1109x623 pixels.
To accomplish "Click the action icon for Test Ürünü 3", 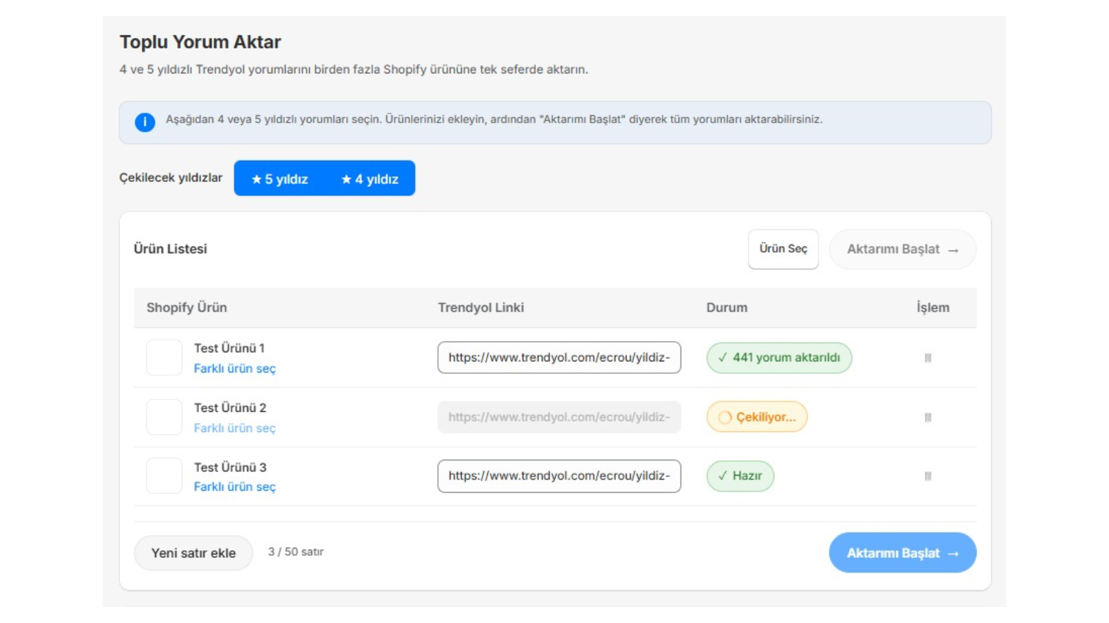I will click(927, 476).
